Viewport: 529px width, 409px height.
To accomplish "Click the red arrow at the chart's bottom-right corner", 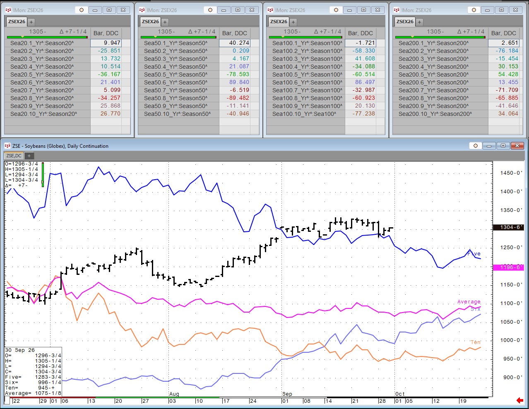I will coord(520,400).
